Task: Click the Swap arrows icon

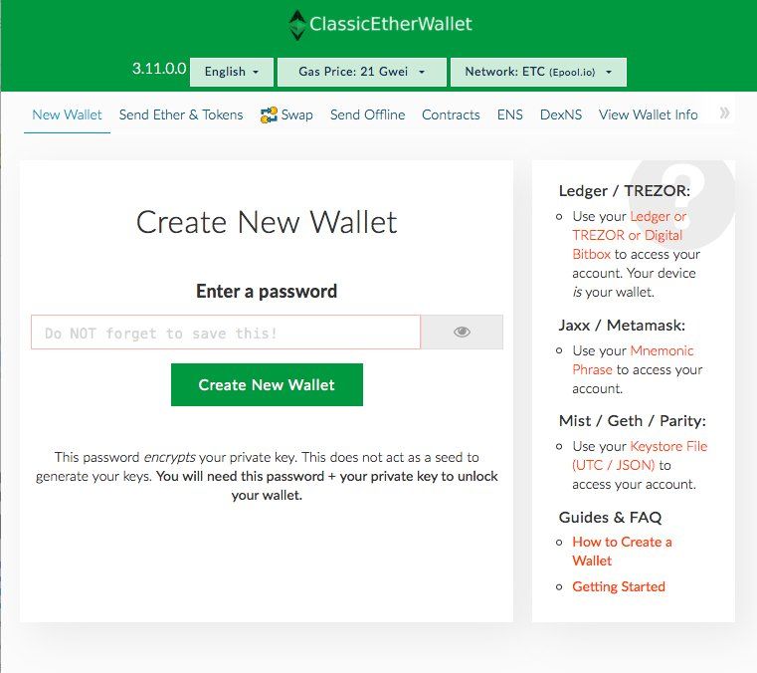Action: [269, 114]
